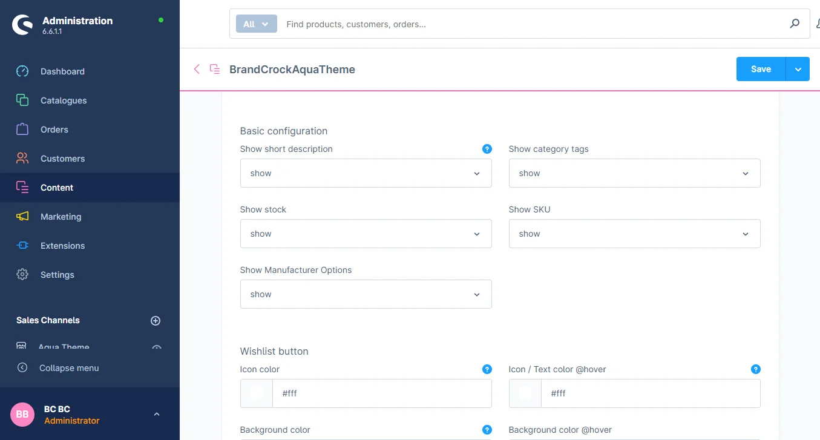Expand the Show category tags dropdown
This screenshot has height=440, width=820.
click(x=634, y=173)
